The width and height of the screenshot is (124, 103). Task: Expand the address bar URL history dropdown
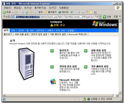100,17
